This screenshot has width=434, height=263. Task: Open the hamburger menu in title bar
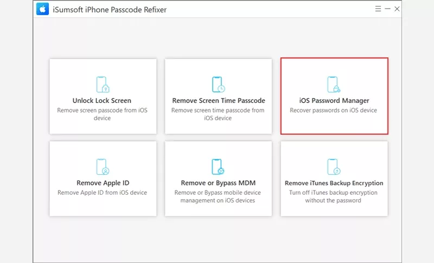[378, 9]
